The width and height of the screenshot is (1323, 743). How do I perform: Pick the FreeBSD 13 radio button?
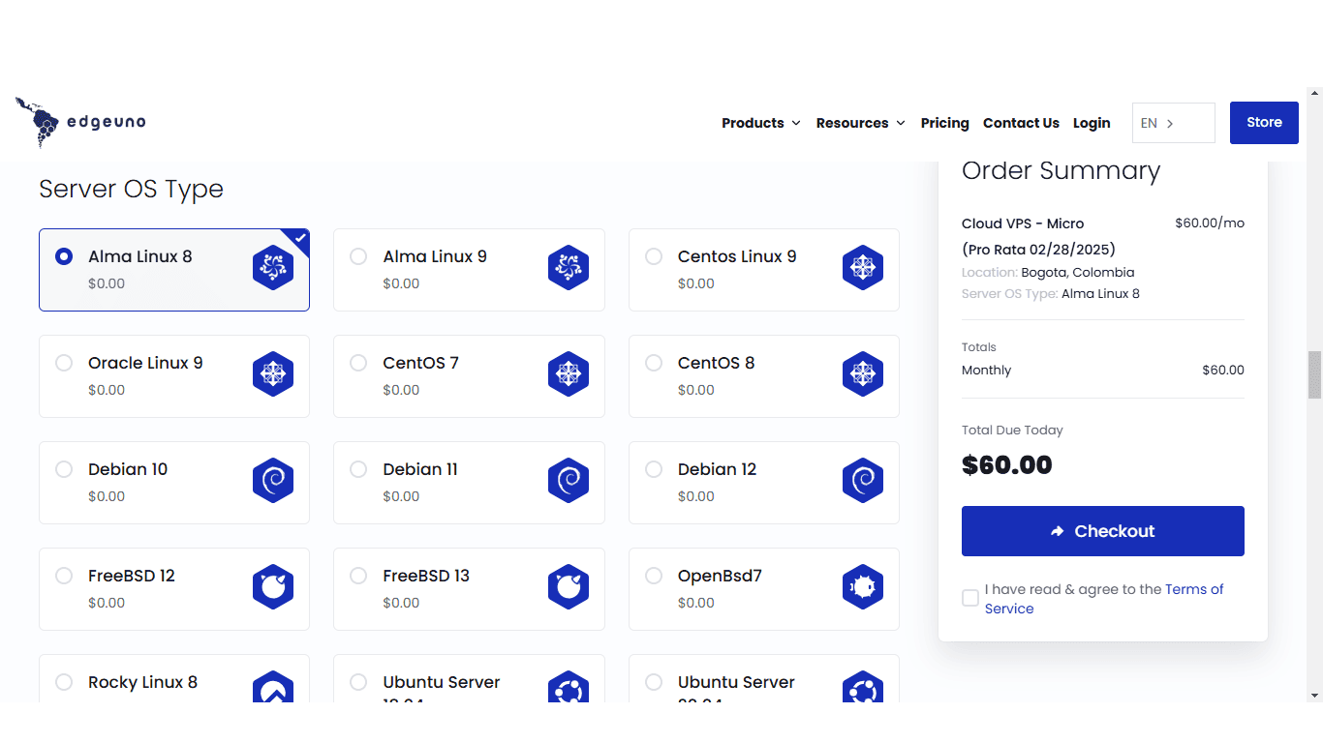coord(358,576)
